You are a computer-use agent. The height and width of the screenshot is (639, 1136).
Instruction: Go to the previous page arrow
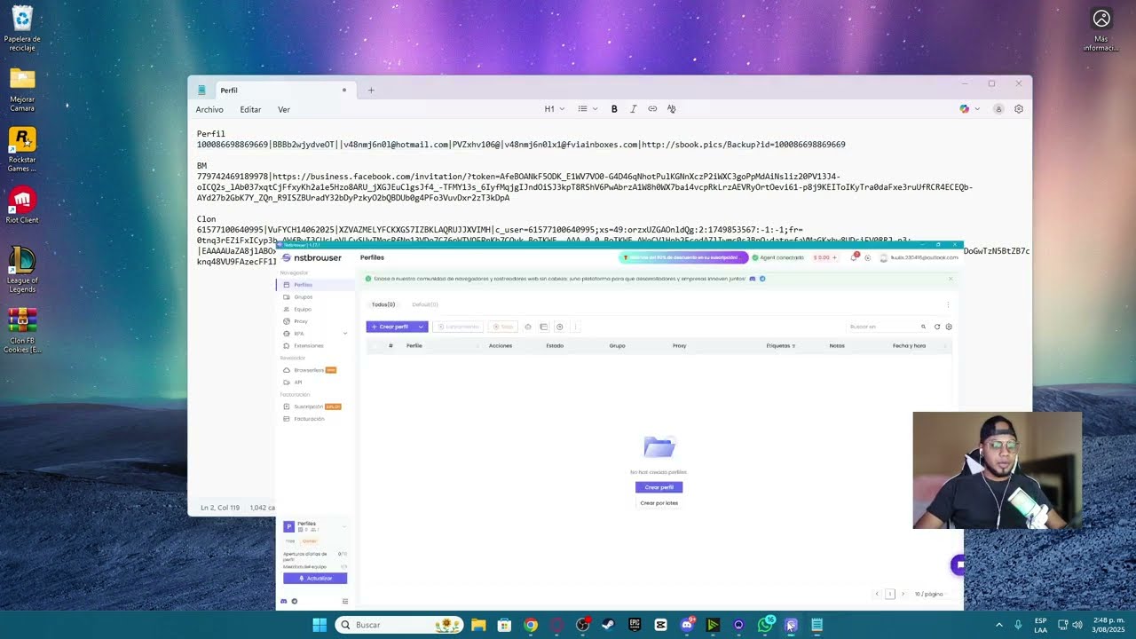[877, 594]
